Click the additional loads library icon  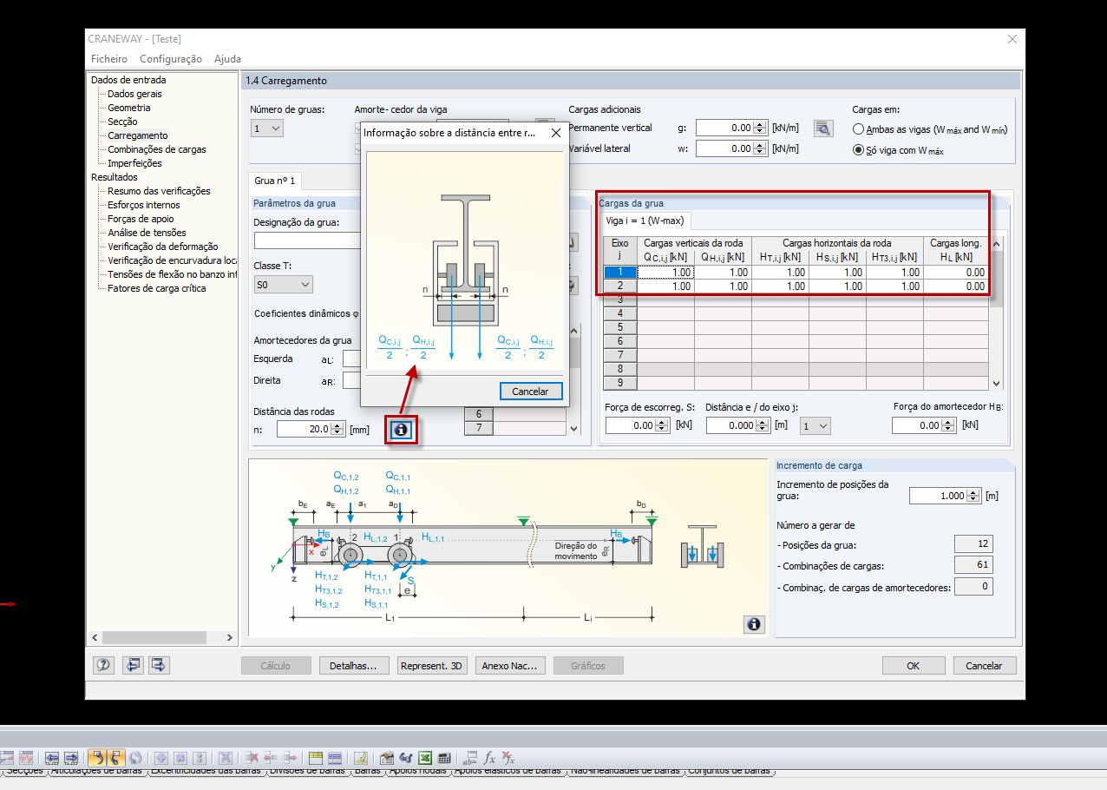822,128
